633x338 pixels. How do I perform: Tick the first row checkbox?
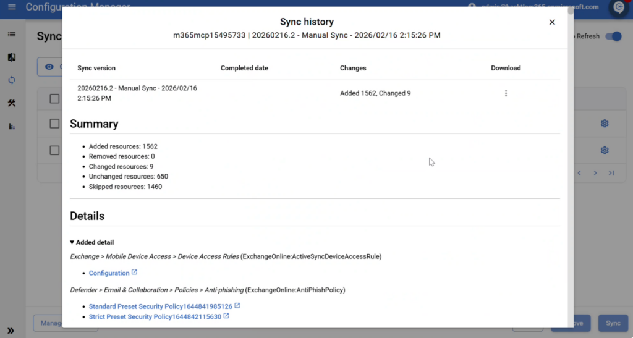tap(54, 124)
